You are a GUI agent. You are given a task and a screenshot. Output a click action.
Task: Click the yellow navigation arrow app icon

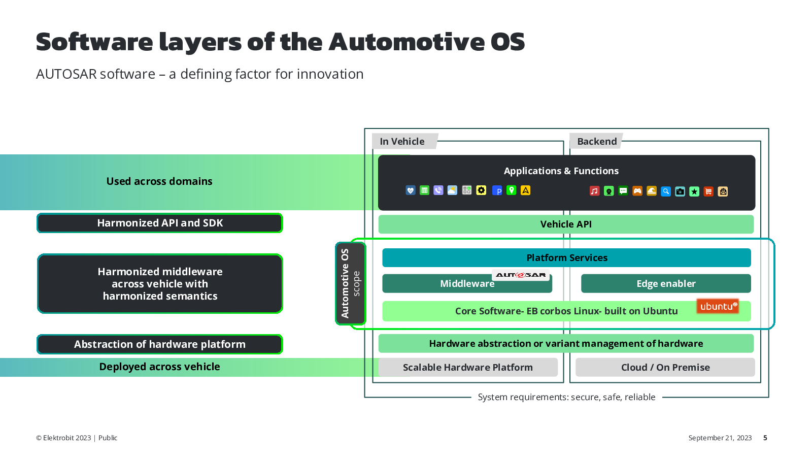pos(526,190)
